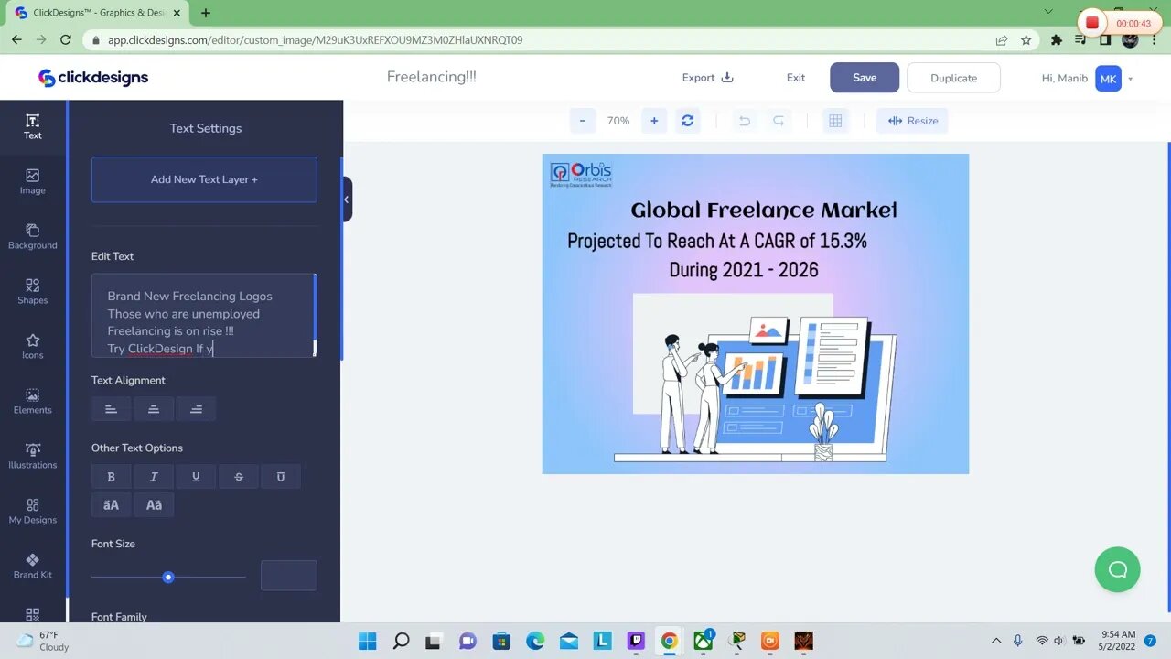1171x659 pixels.
Task: Duplicate the design
Action: tap(953, 78)
